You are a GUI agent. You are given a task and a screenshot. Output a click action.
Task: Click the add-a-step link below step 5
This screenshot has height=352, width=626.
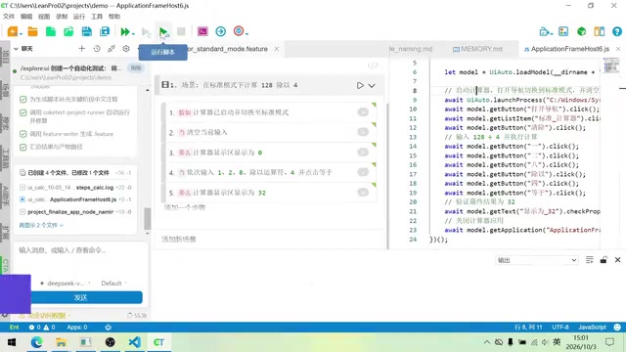(185, 207)
